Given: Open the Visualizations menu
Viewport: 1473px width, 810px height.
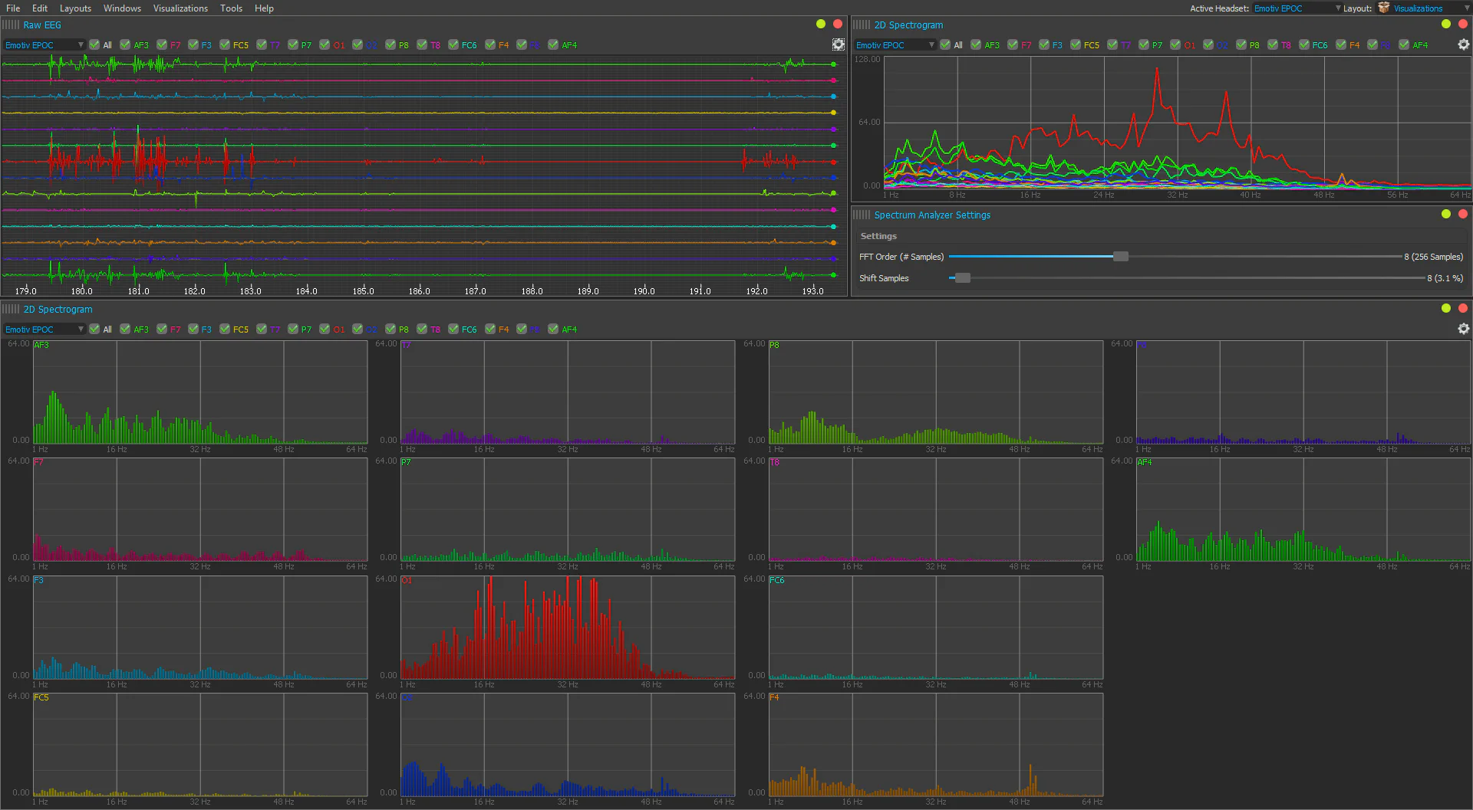Looking at the screenshot, I should tap(180, 8).
